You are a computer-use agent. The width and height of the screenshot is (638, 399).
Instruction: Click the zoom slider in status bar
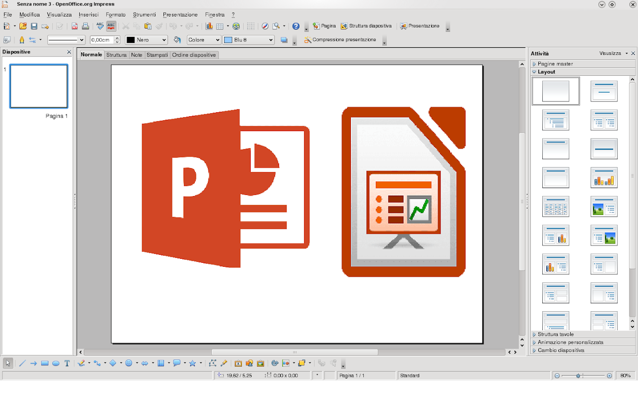(x=578, y=376)
